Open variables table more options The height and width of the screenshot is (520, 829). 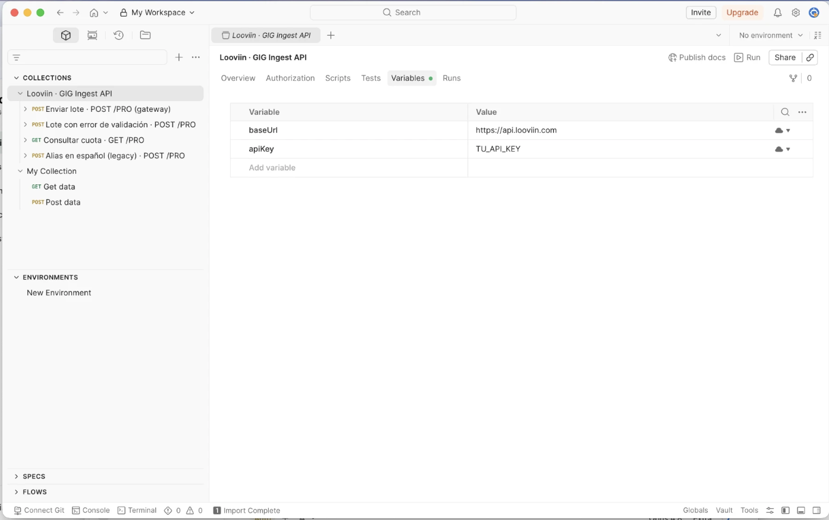point(802,112)
